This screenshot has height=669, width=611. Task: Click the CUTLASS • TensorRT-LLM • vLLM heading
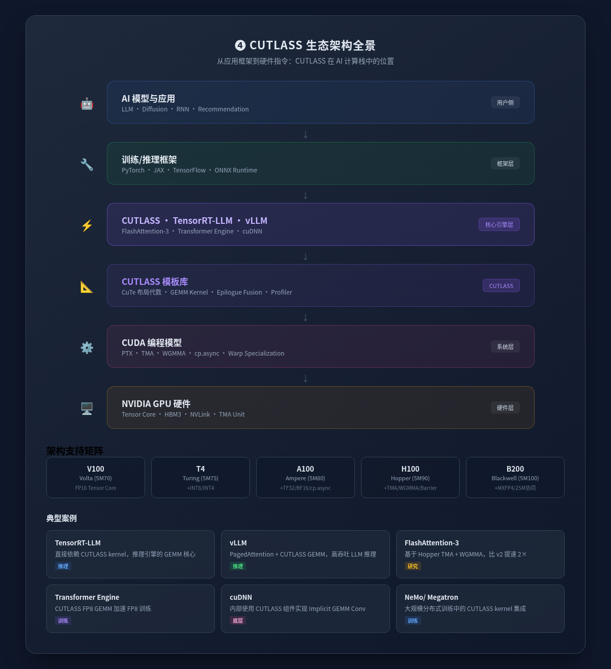pos(195,221)
